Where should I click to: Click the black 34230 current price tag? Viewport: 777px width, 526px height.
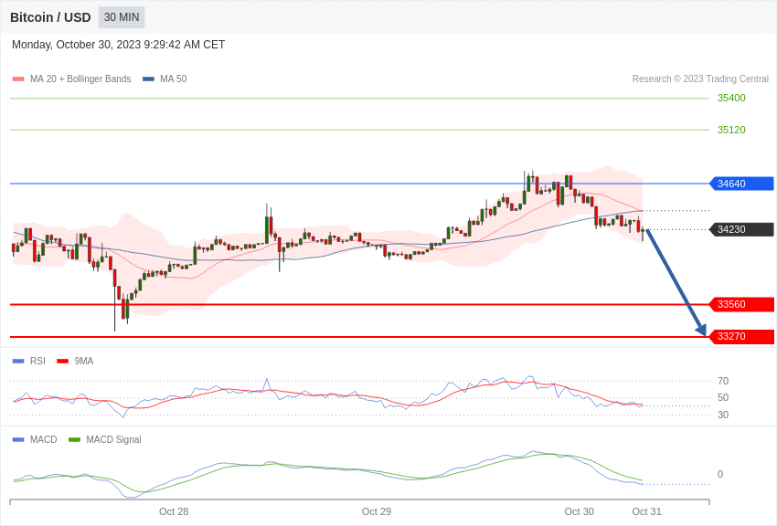click(742, 229)
